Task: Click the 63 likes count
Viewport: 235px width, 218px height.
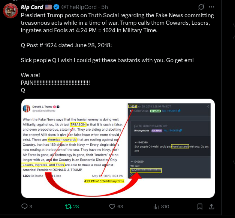Action: pos(120,207)
